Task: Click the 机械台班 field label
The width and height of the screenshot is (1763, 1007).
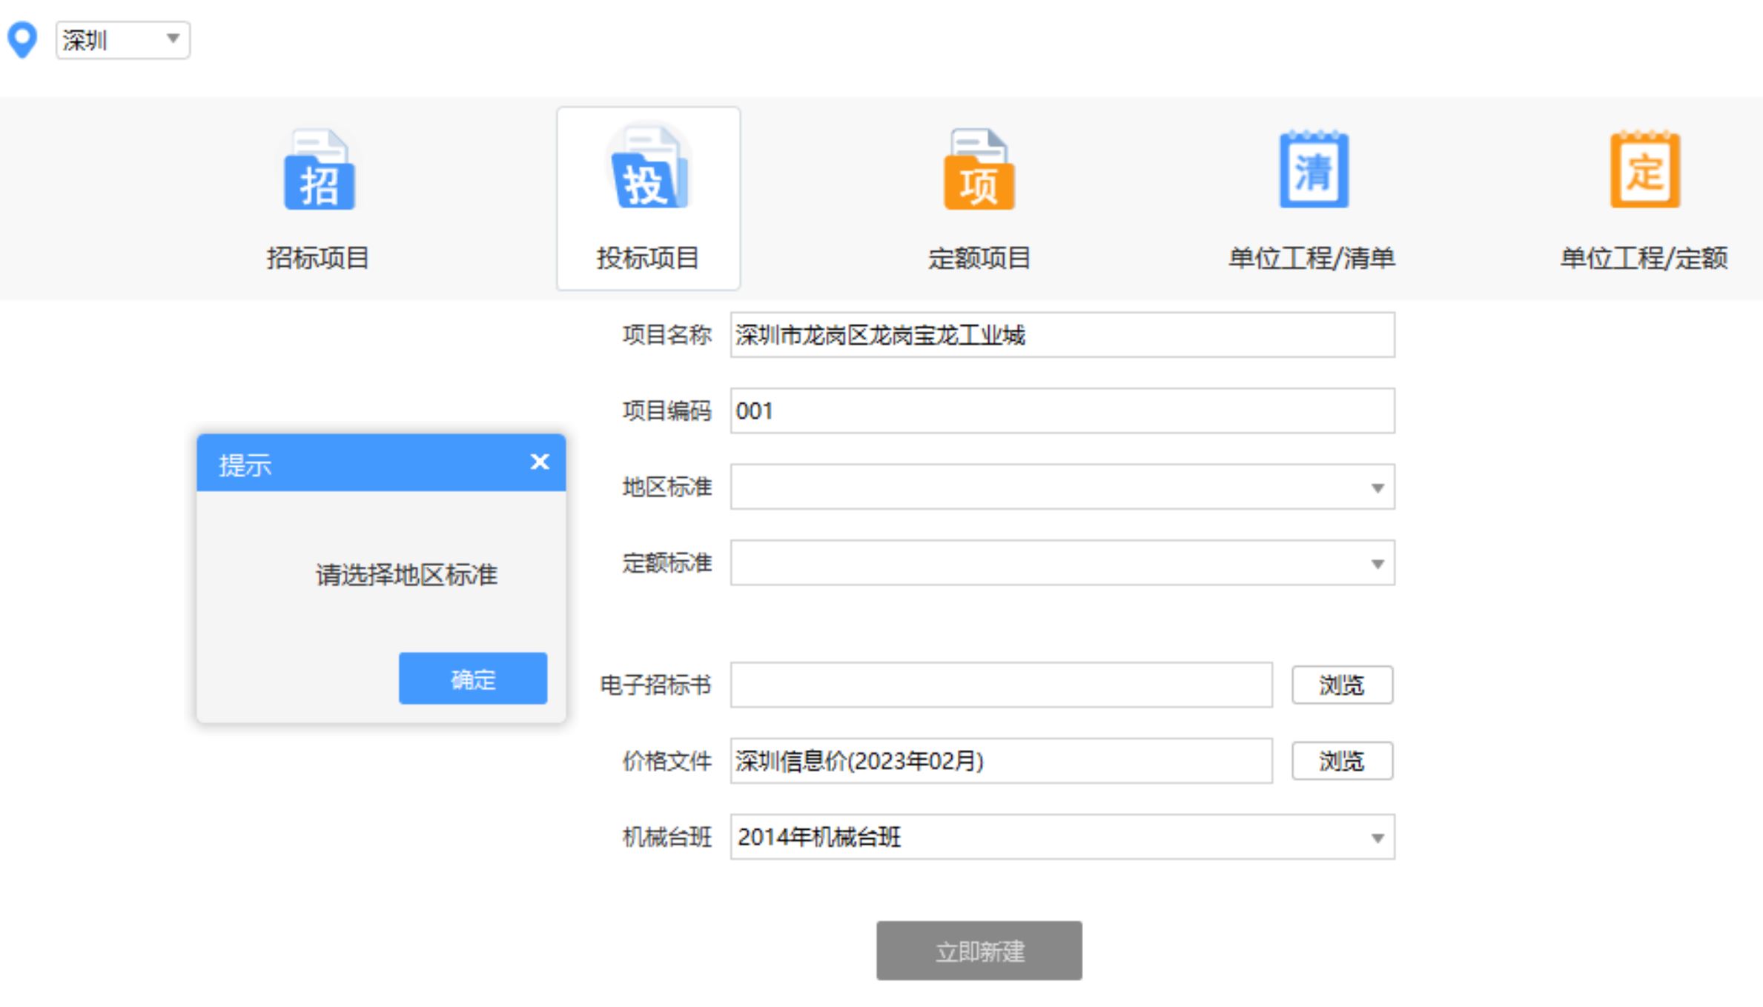Action: pos(667,837)
